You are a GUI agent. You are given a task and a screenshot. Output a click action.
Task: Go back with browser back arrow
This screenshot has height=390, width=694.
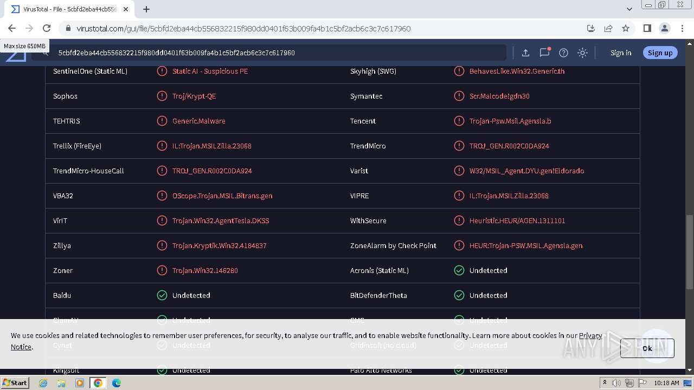click(12, 28)
